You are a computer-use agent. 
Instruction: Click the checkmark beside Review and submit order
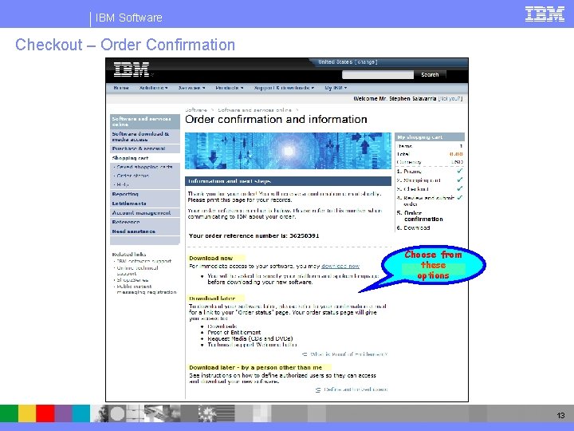click(460, 198)
